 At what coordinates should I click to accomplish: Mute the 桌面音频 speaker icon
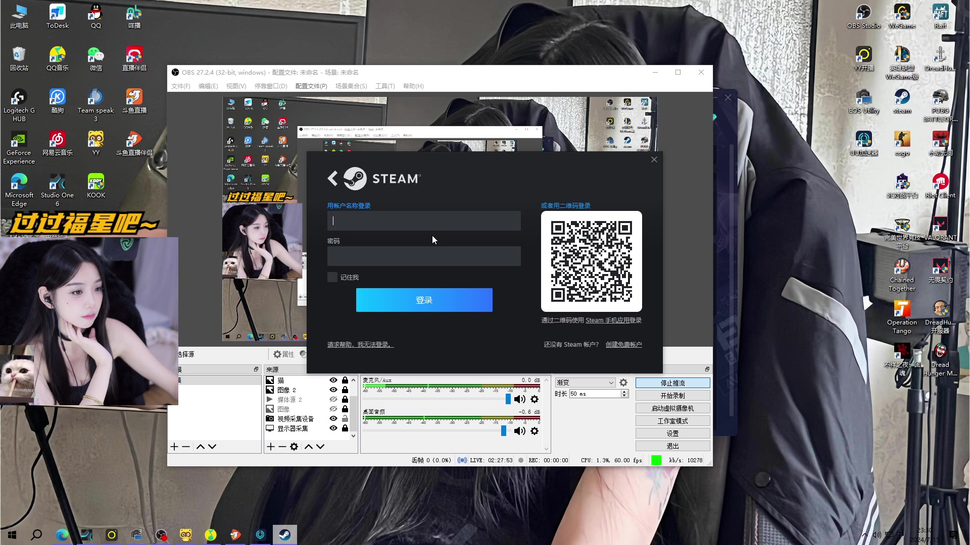[x=519, y=431]
